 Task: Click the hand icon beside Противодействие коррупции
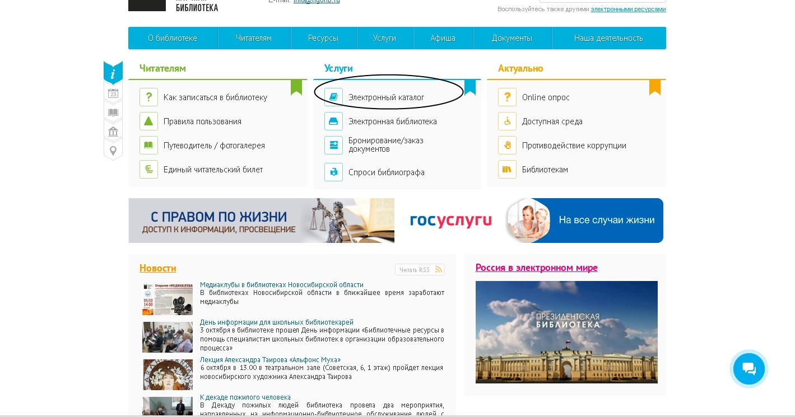[x=507, y=145]
